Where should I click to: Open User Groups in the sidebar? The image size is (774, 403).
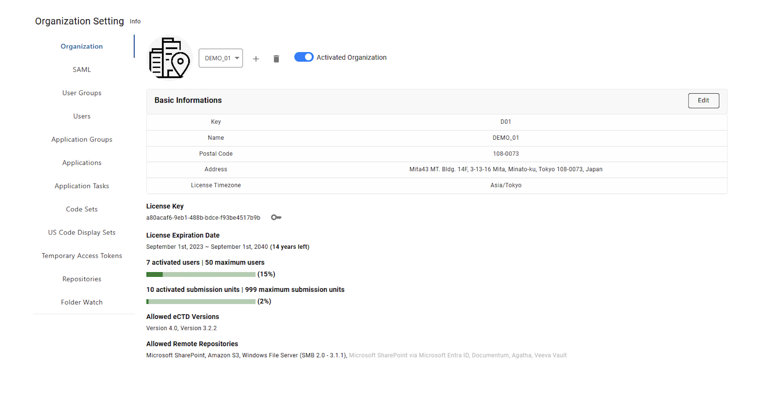(82, 93)
